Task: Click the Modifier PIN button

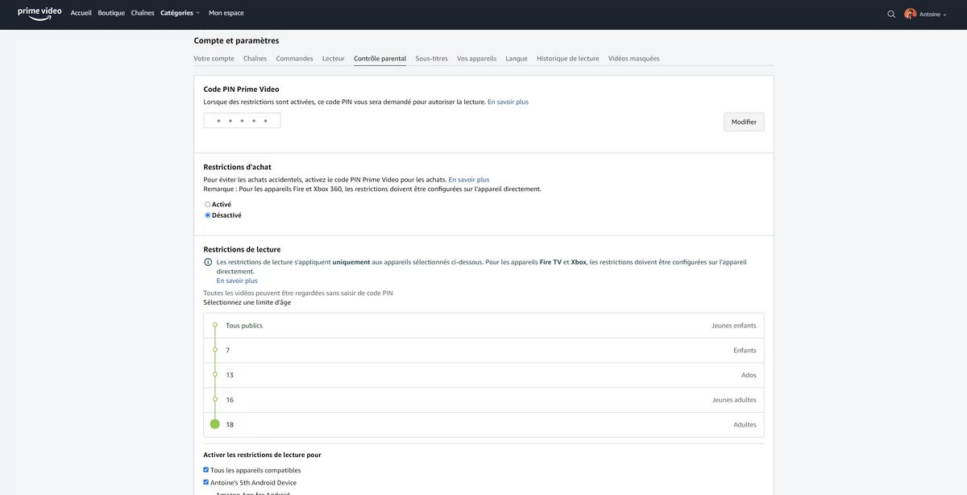Action: 744,122
